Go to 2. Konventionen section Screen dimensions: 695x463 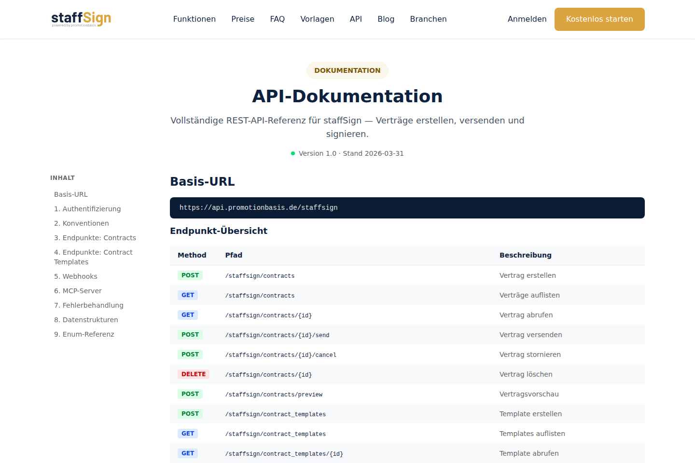pyautogui.click(x=82, y=223)
